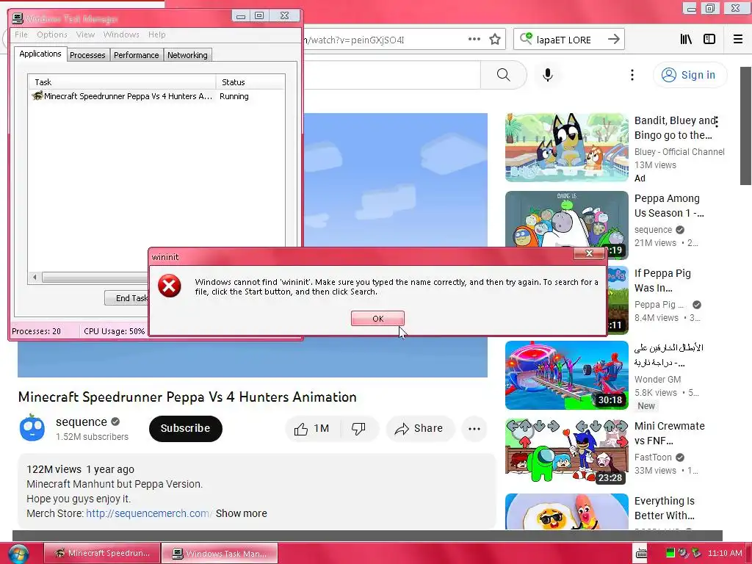Image resolution: width=752 pixels, height=564 pixels.
Task: Open more actions next to the Share button
Action: click(474, 429)
